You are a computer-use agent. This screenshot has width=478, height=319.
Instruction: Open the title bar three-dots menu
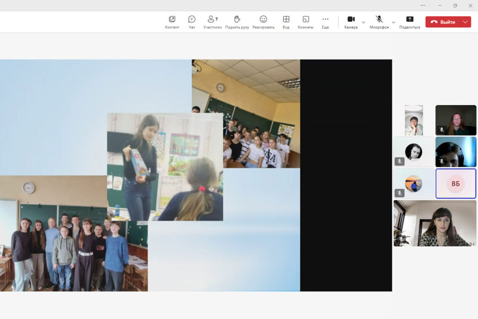coord(423,5)
